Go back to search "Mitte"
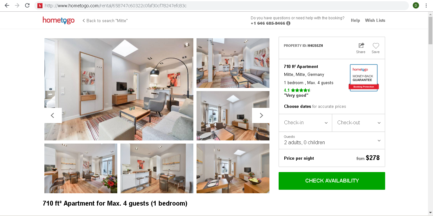433x216 pixels. pyautogui.click(x=105, y=21)
